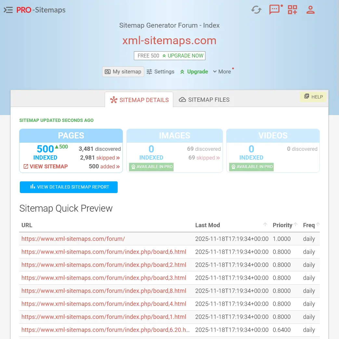Expand the skipped pages list
This screenshot has height=339, width=339.
coord(108,158)
